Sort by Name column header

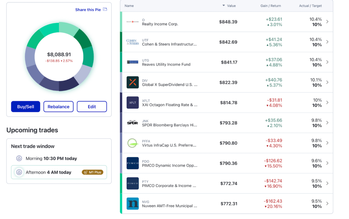129,6
